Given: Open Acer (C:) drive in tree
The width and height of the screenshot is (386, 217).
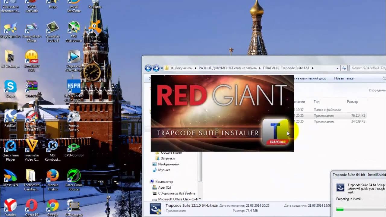Looking at the screenshot, I should point(162,187).
